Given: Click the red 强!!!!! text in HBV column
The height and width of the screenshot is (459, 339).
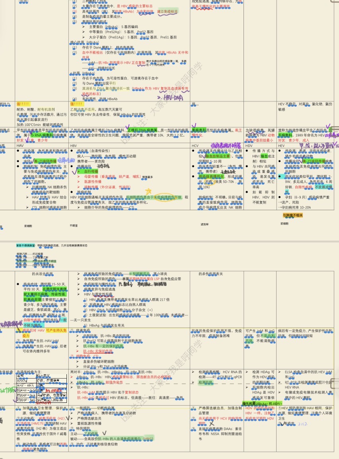Looking at the screenshot, I should point(77,104).
